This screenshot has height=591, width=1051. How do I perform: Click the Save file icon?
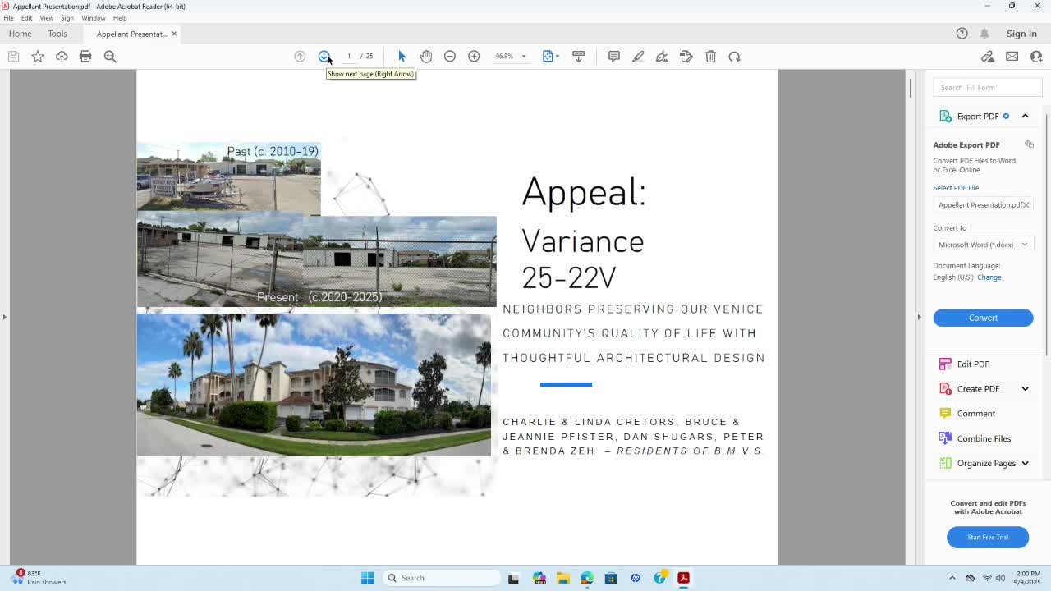coord(13,56)
